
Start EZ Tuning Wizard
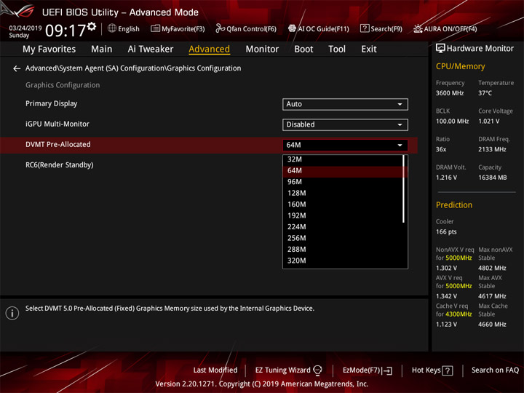point(288,370)
